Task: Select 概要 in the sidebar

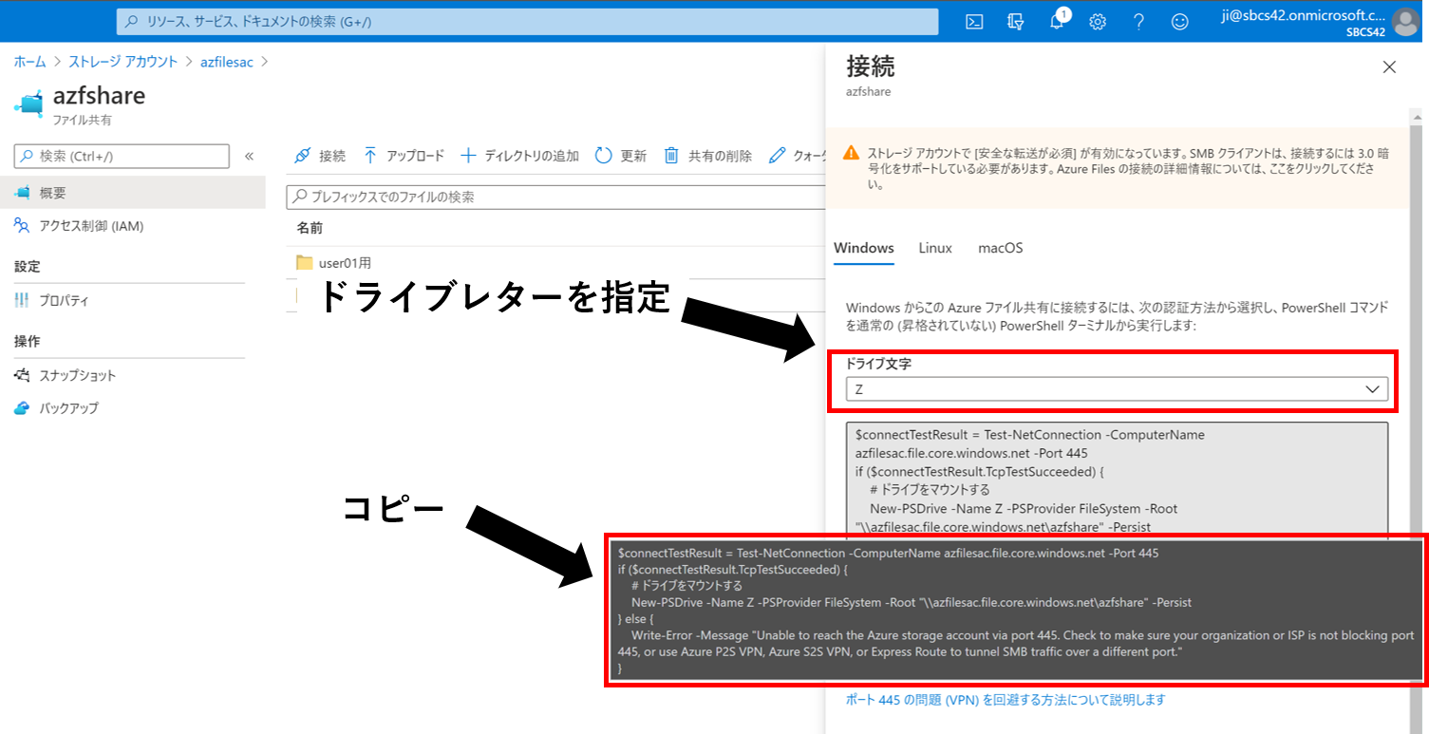Action: (132, 193)
